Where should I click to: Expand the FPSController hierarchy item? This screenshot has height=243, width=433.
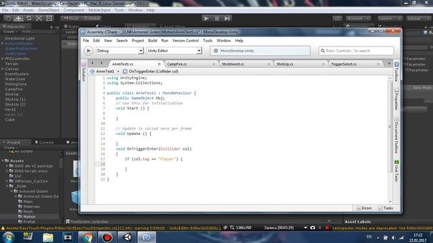tap(3, 59)
